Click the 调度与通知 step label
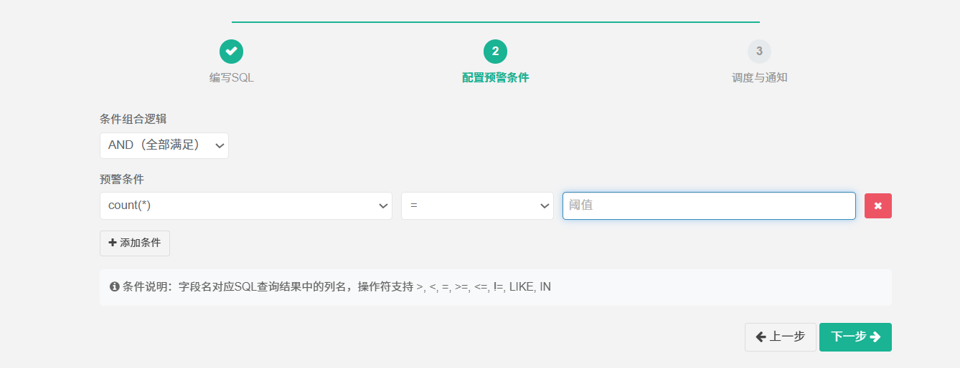This screenshot has height=368, width=960. 759,77
